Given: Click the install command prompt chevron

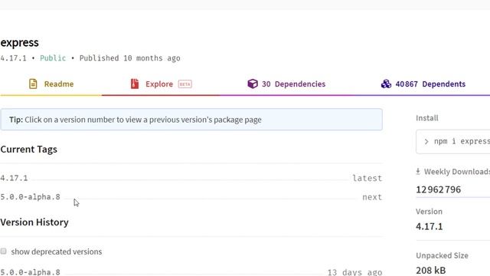Looking at the screenshot, I should (x=426, y=141).
